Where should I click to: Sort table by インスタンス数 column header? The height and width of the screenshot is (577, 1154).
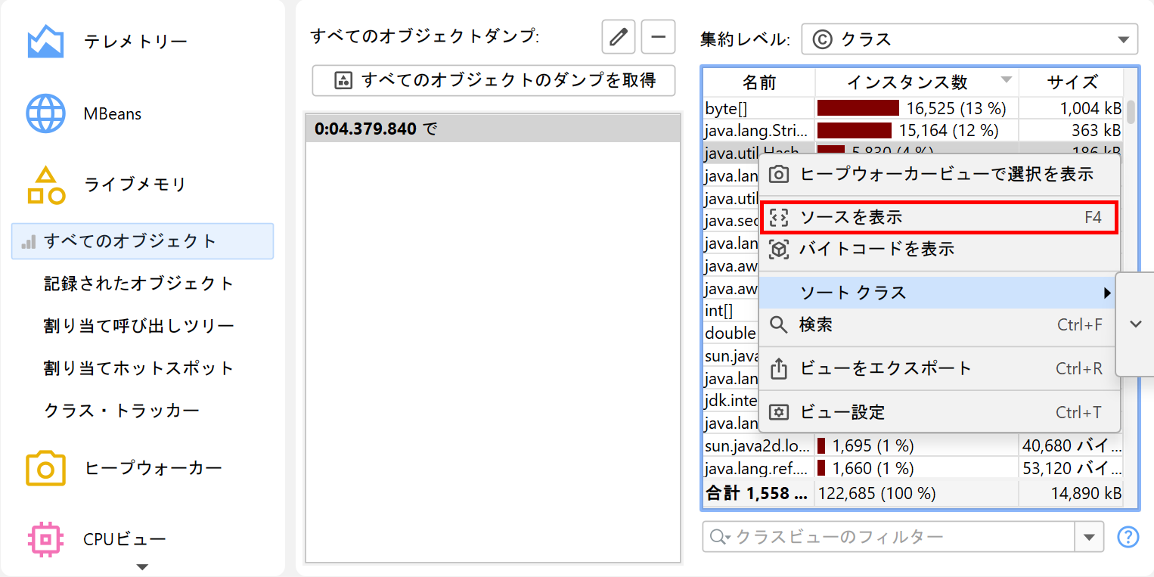917,82
